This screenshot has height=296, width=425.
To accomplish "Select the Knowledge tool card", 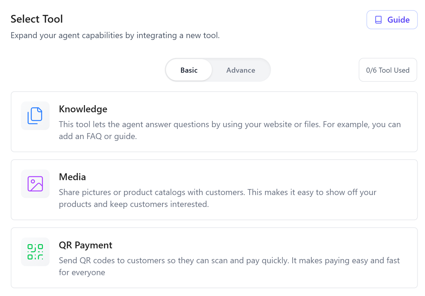I will 214,122.
